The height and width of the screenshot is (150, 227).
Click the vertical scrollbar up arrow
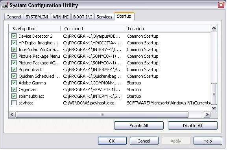pos(214,28)
